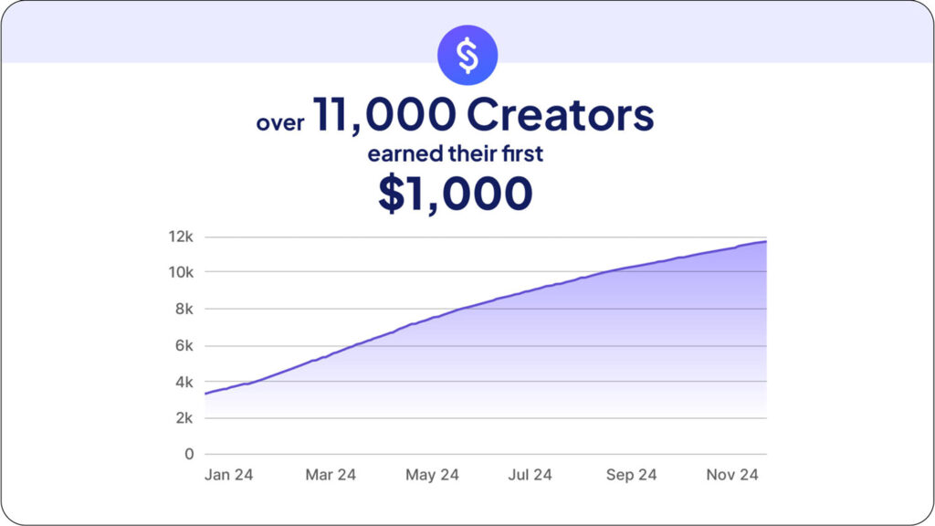Click the Sep 24 x-axis label
This screenshot has height=526, width=935.
(x=631, y=475)
